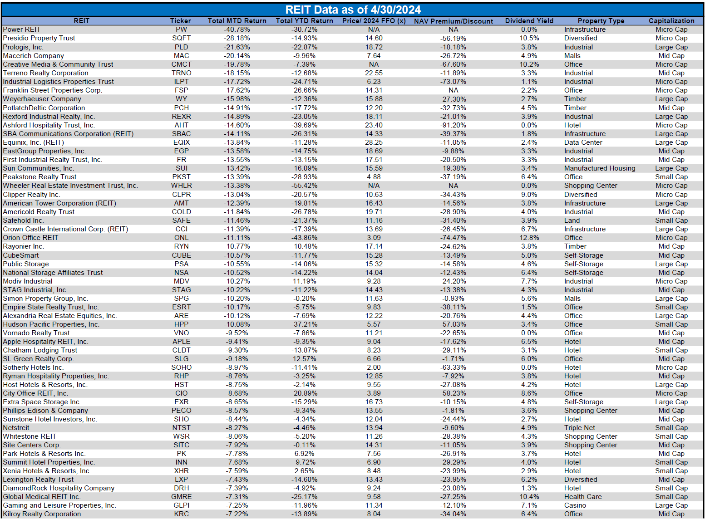Click YTD return value '11.19%'
Viewport: 705px width, 519px height.
coord(305,281)
